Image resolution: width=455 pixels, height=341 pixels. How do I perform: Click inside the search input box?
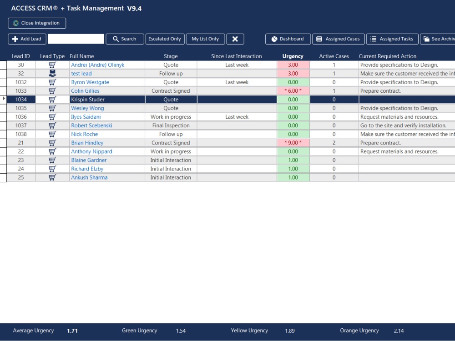point(76,39)
